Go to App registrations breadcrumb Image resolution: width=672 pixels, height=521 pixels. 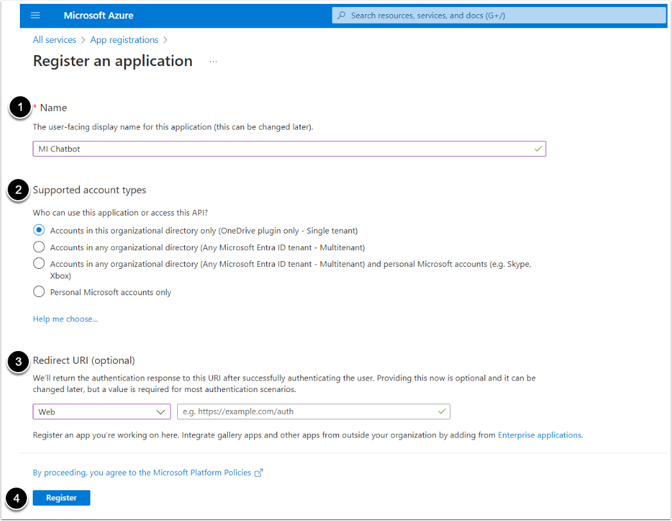[124, 40]
